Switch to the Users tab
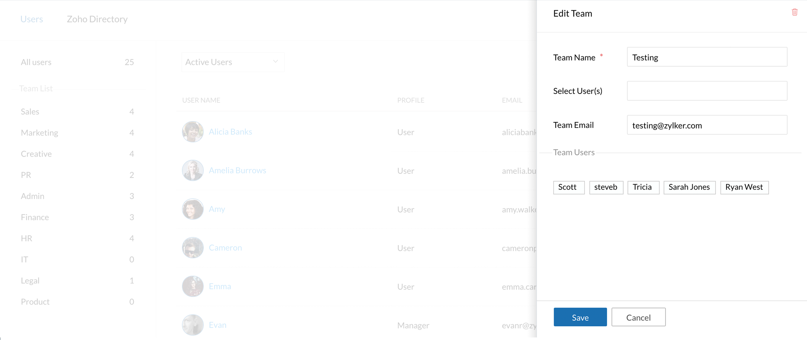807x340 pixels. pos(32,19)
